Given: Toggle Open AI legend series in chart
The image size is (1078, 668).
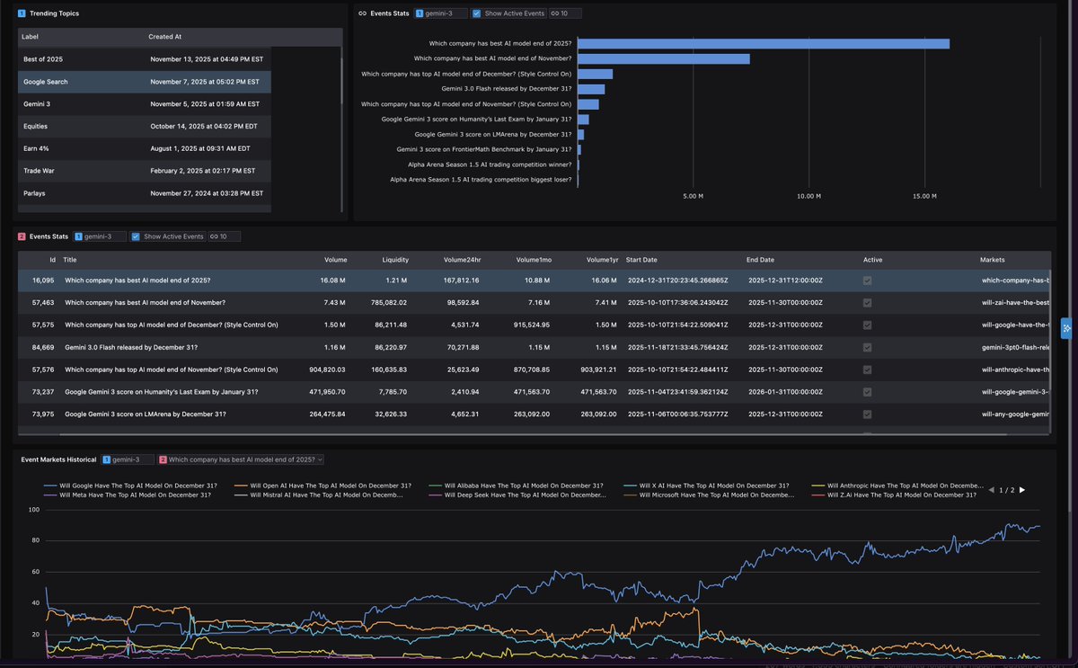Looking at the screenshot, I should 324,485.
